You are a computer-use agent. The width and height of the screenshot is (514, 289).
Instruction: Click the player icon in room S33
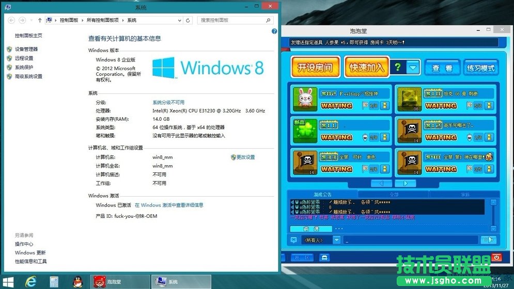pyautogui.click(x=385, y=169)
